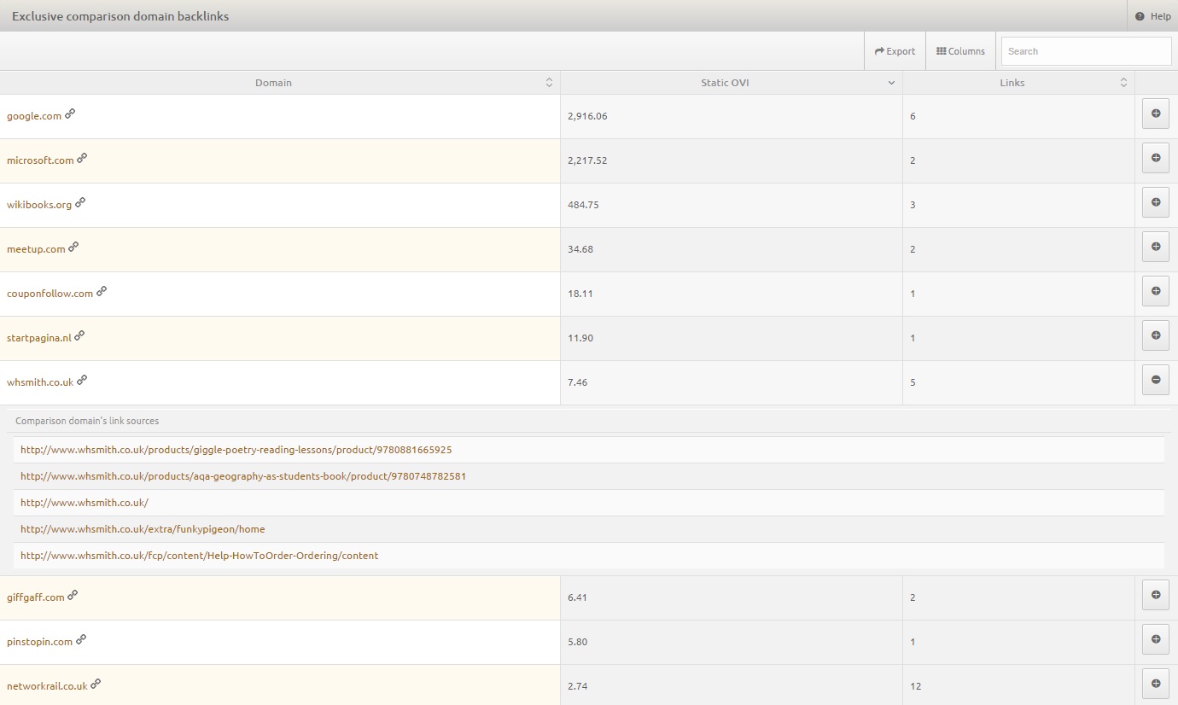Select the Links count 3 for wikibooks.org
The width and height of the screenshot is (1178, 705).
click(x=913, y=205)
